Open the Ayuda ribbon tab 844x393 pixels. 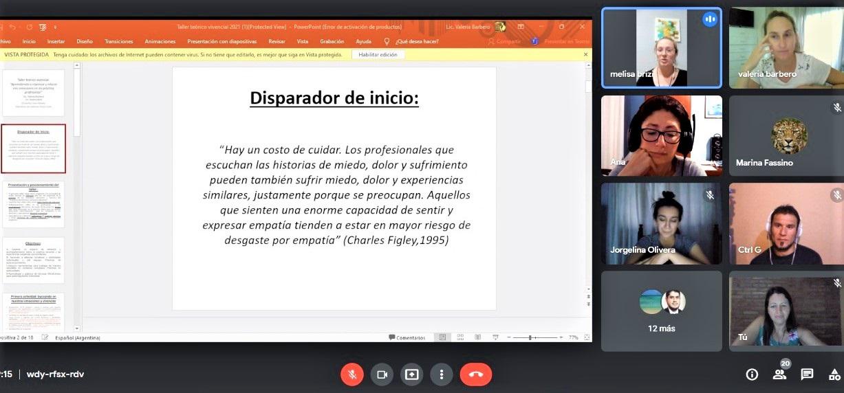pos(363,41)
